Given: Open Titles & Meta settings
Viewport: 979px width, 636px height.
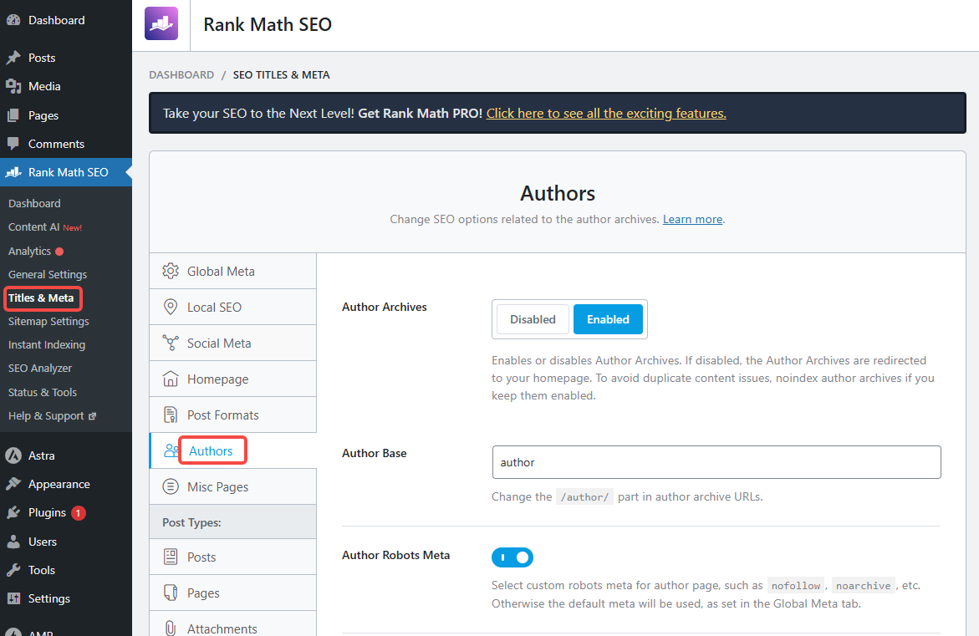Looking at the screenshot, I should (x=43, y=298).
